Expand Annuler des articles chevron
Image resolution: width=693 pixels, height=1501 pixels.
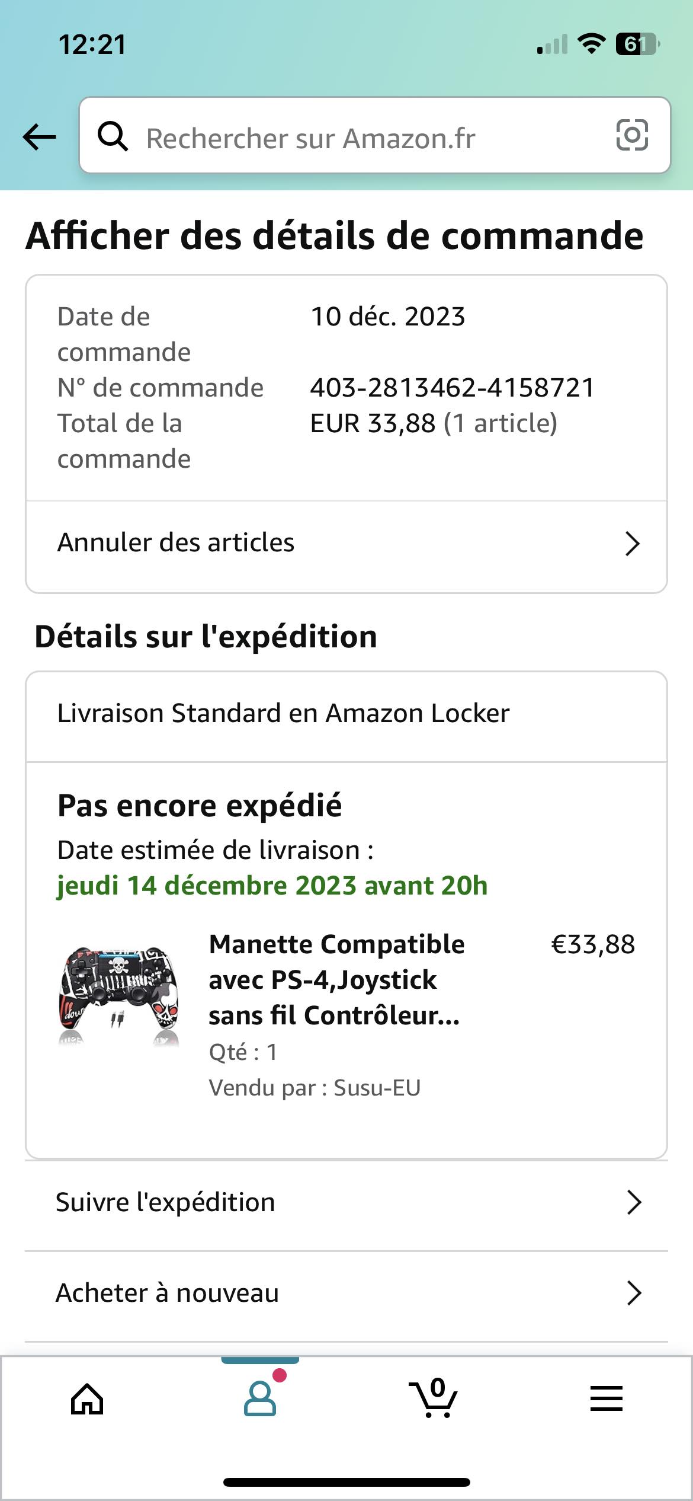[x=633, y=544]
